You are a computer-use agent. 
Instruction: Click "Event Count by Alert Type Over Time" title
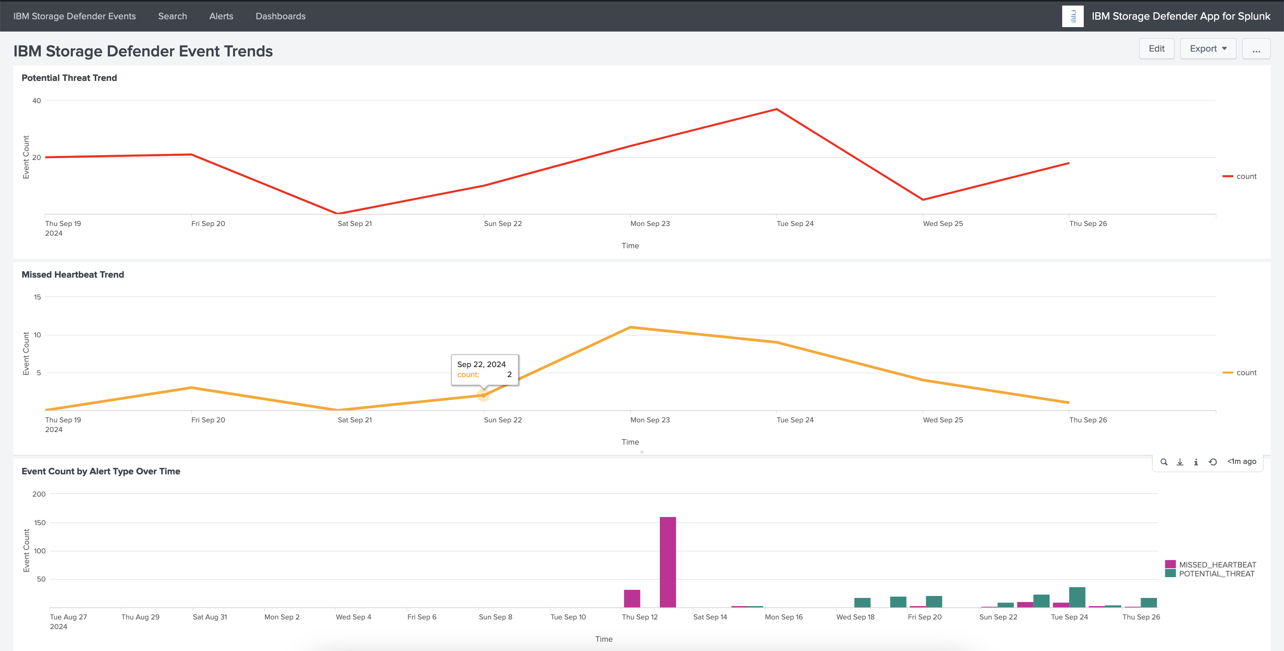101,471
